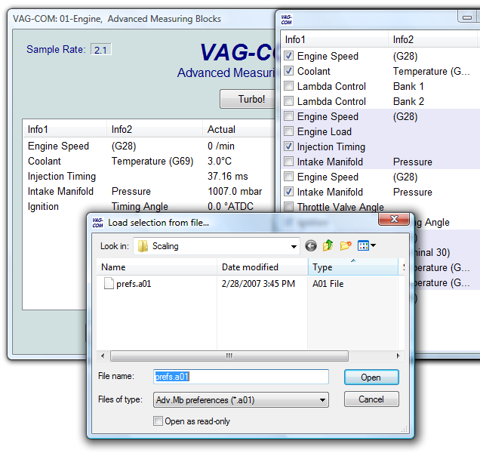Uncheck first Engine Speed (G28) checkbox

pos(288,56)
